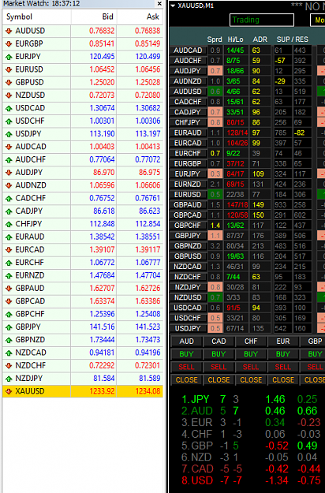Screen dimensions: 325x493
Task: Click the GBPJPY pair button on the dashboard
Action: click(188, 236)
